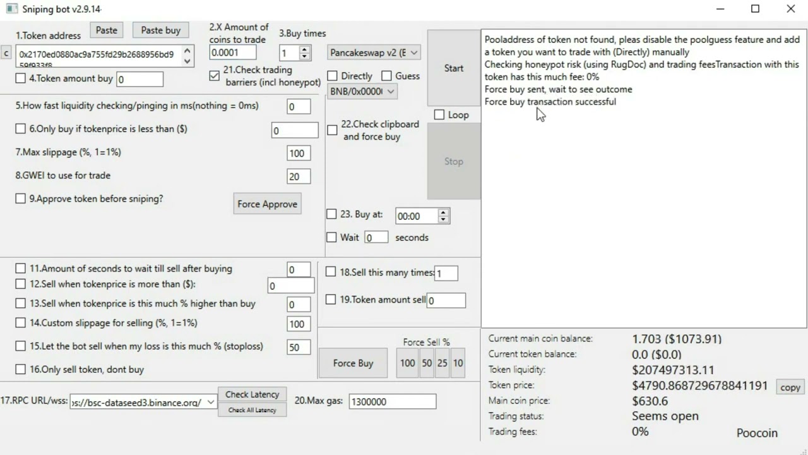The width and height of the screenshot is (808, 455).
Task: Enable 6.Only buy if tokenprice less checkbox
Action: [21, 128]
